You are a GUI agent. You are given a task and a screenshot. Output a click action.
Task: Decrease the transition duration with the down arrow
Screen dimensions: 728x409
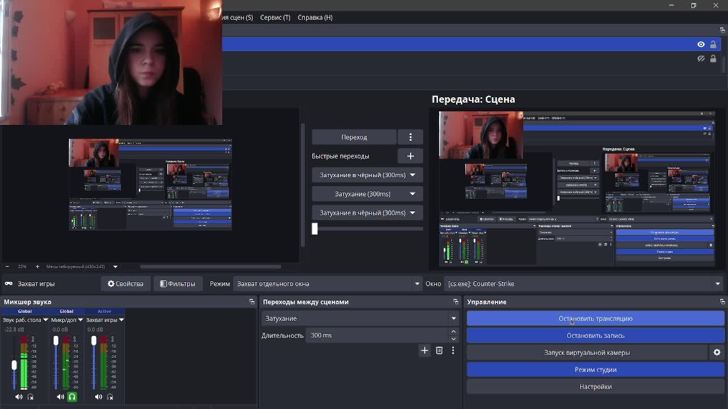[x=453, y=339]
